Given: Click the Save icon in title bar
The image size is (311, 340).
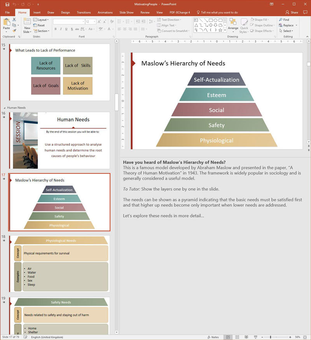Looking at the screenshot, I should click(x=7, y=4).
